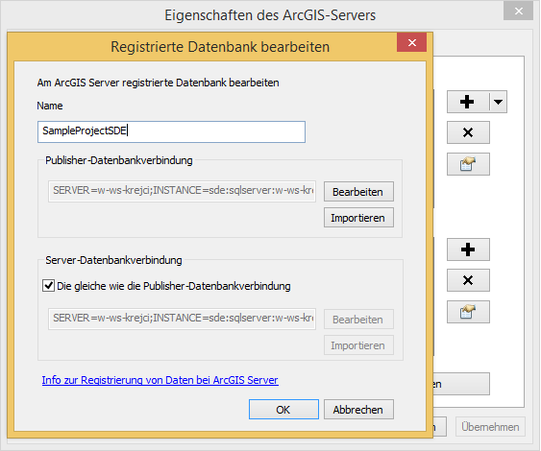Click into the Name field containing SampleProjectSDE

click(x=171, y=131)
